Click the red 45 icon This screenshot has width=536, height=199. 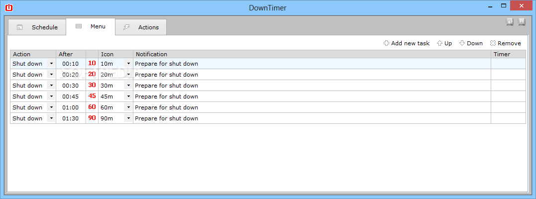(92, 96)
